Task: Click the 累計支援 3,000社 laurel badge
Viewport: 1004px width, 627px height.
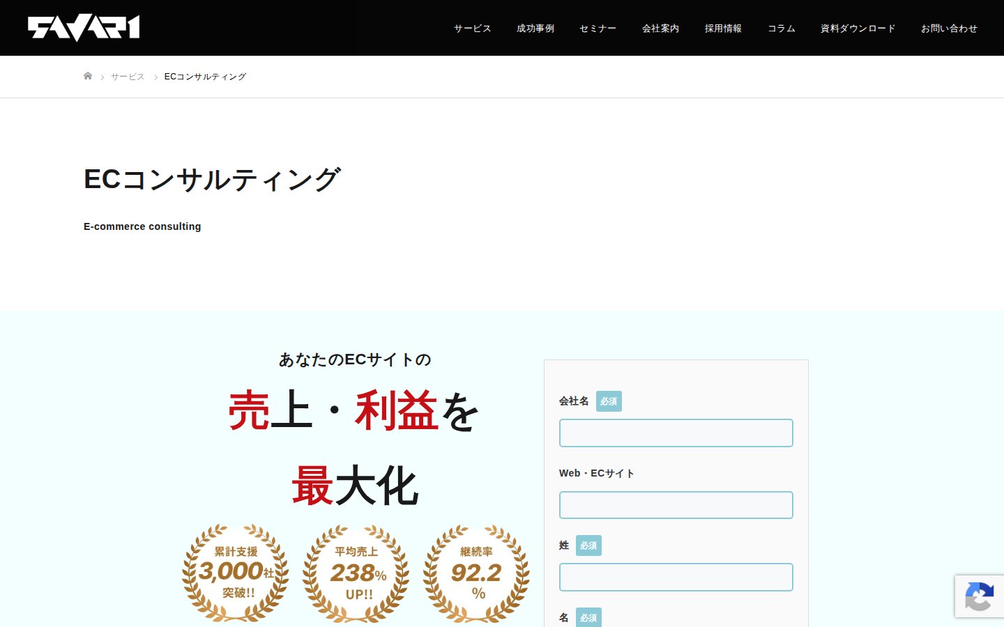Action: [x=236, y=573]
